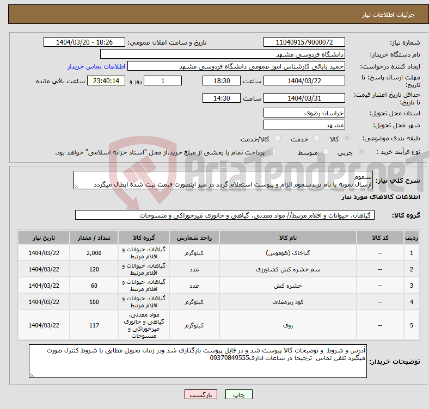
Task: Select the جزیی purchase type radio
Action: coord(361,151)
